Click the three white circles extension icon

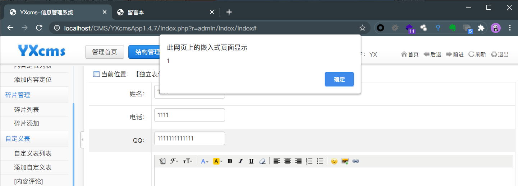423,28
